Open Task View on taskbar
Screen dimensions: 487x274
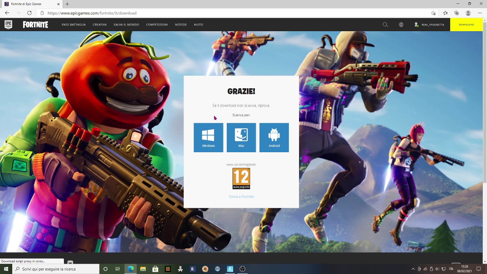point(118,269)
